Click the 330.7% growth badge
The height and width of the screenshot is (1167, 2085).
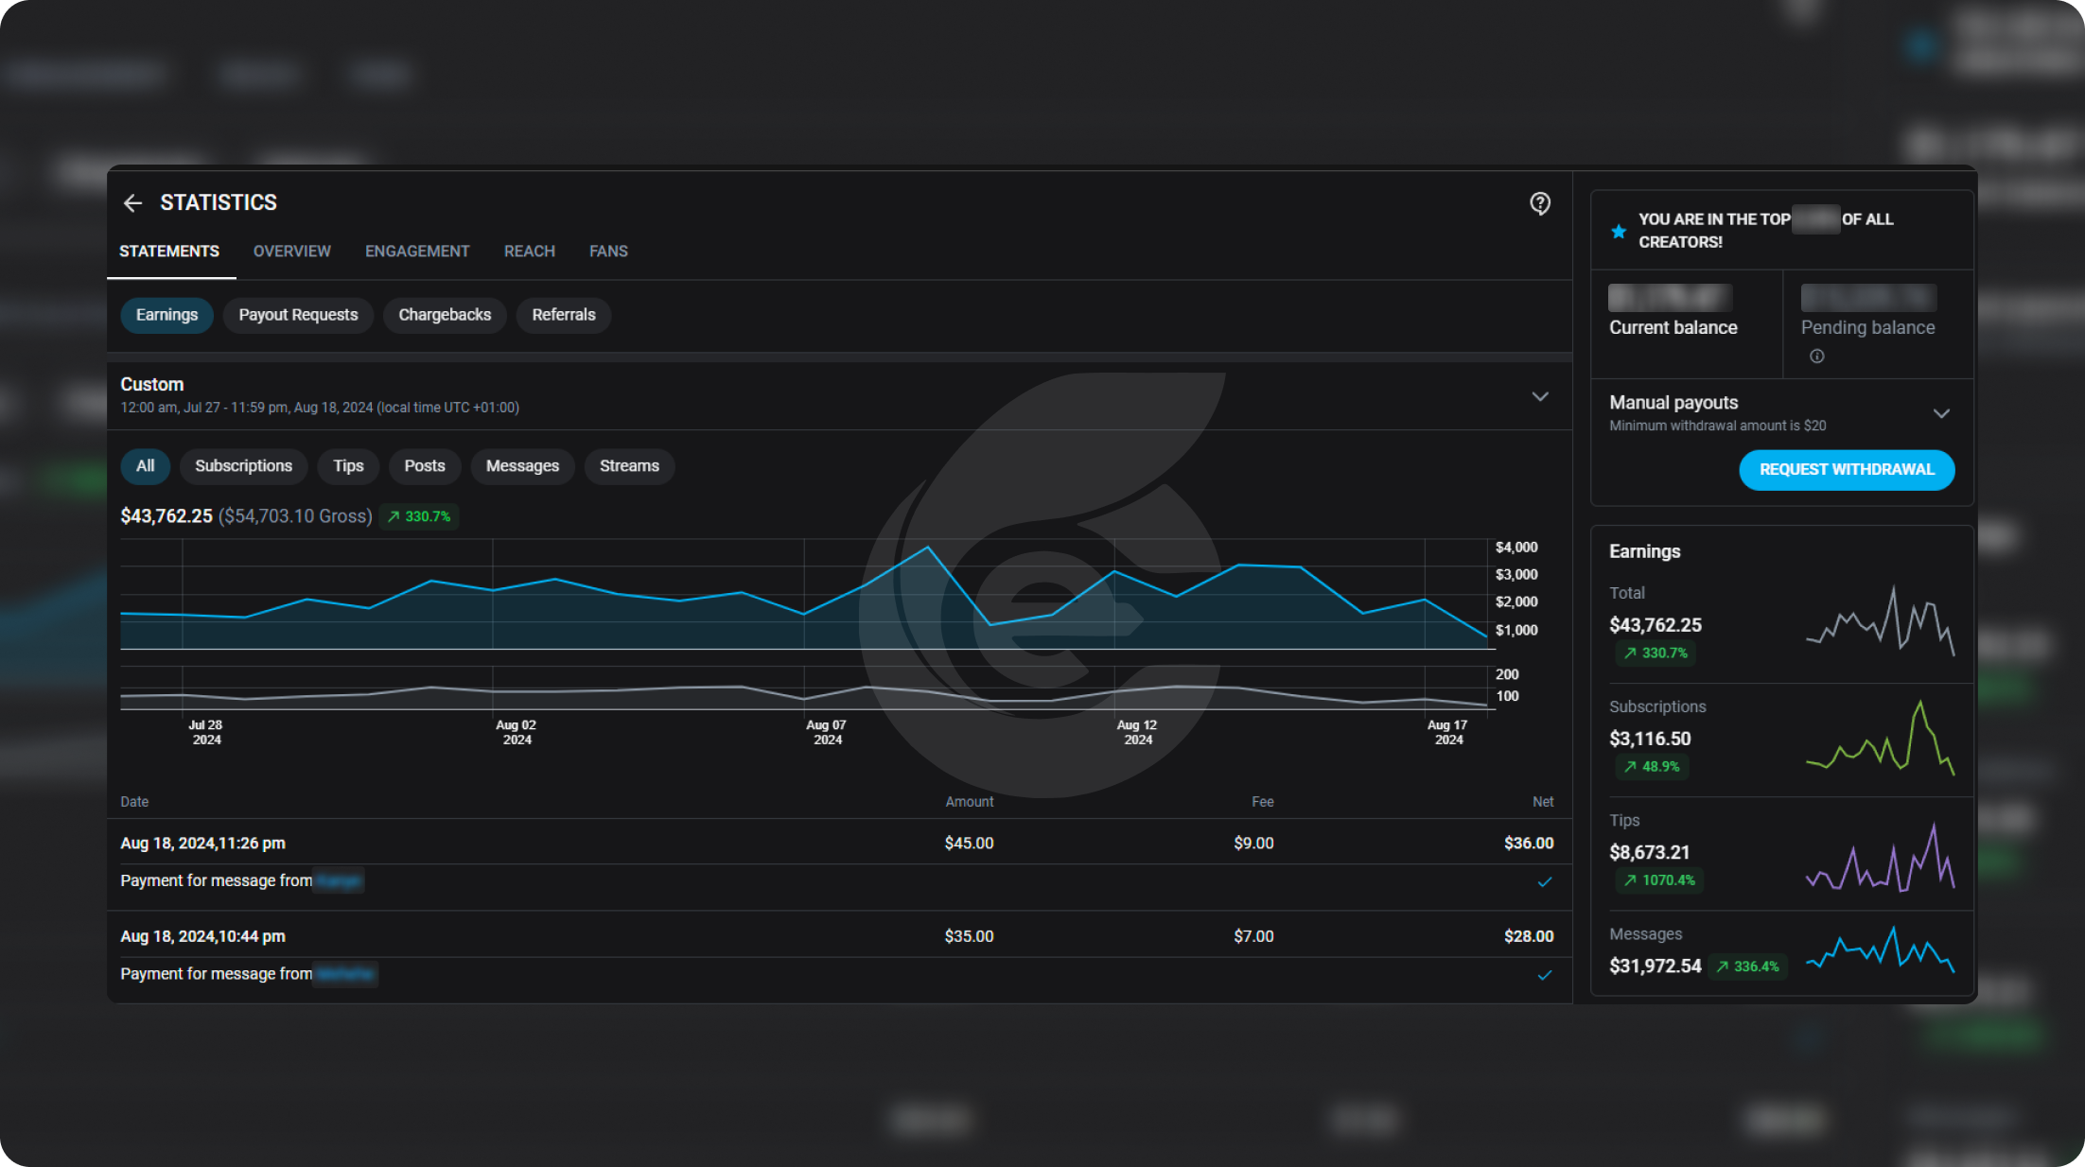pos(419,516)
